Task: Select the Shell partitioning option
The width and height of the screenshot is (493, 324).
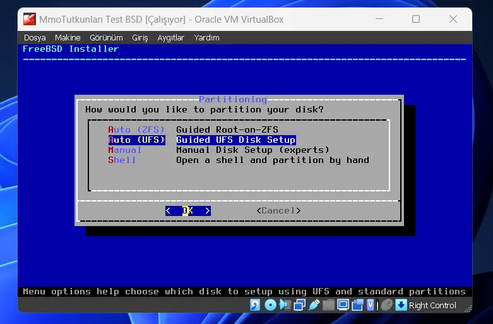Action: tap(122, 160)
